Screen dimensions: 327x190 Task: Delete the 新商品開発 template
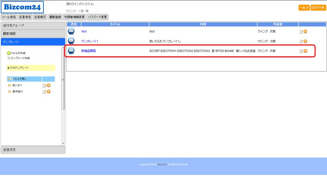(x=305, y=51)
